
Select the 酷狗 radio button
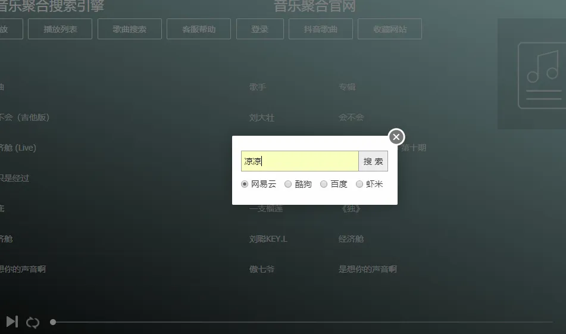(x=287, y=184)
